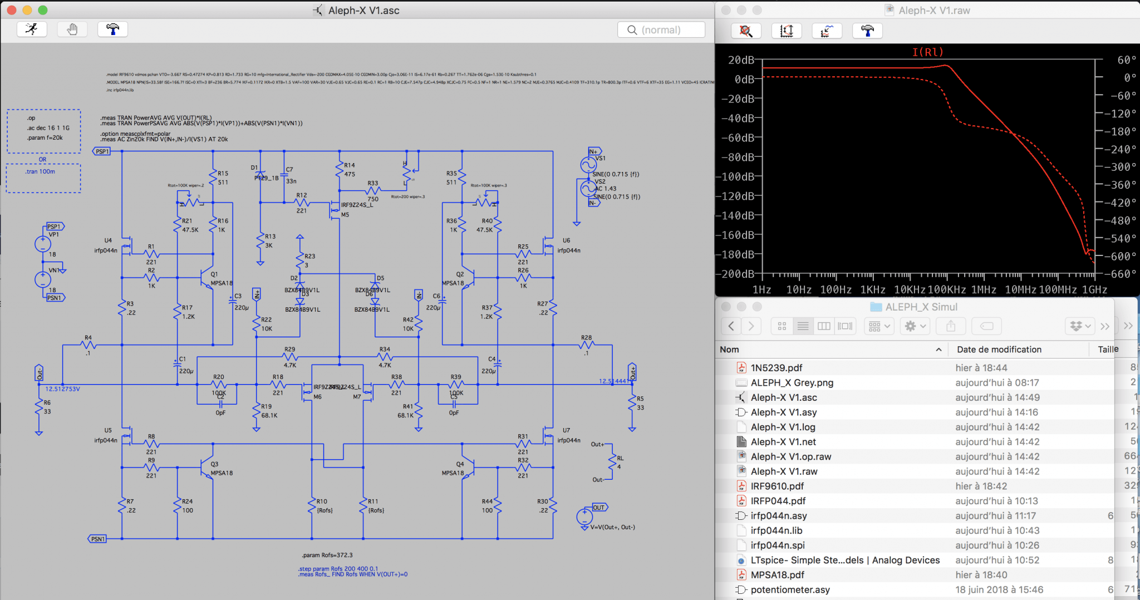Click the proxy icon in Aleph-X V1.asc title
This screenshot has width=1140, height=600.
(318, 11)
